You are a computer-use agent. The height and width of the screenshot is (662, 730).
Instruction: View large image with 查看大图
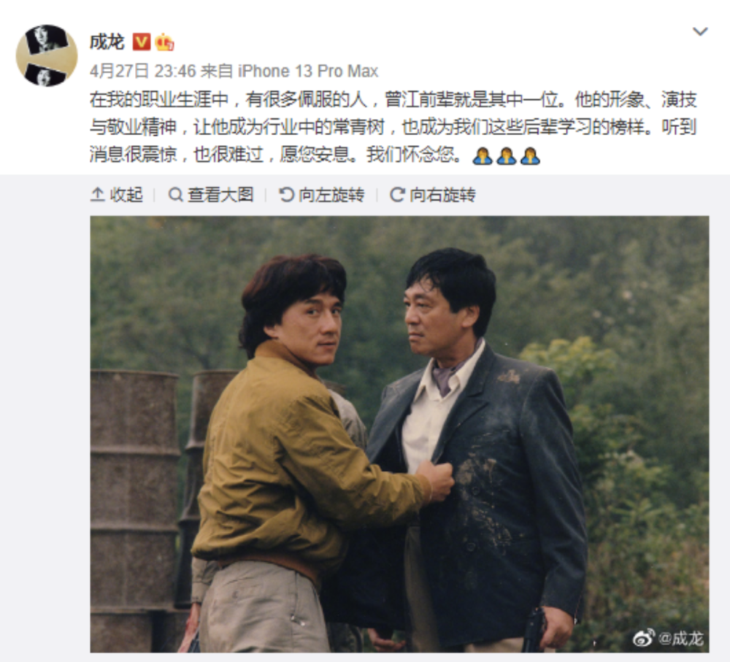point(211,195)
